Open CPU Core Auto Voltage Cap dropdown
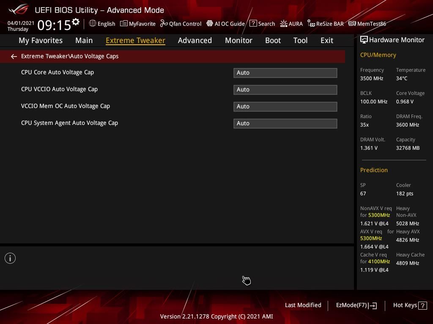 (x=285, y=73)
